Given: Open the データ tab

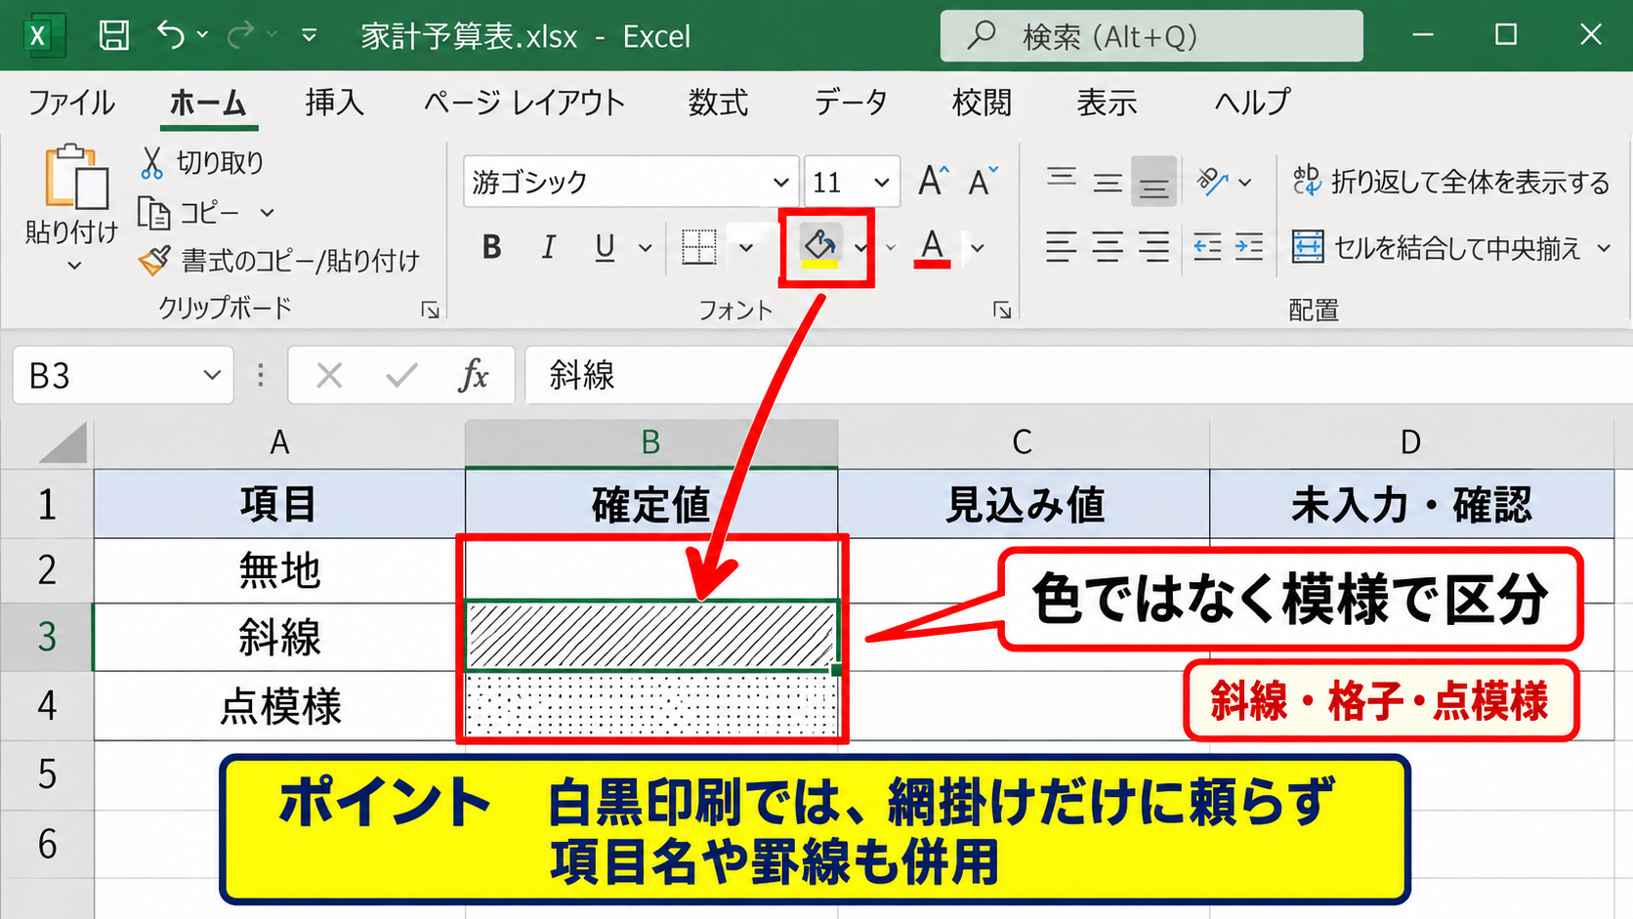Looking at the screenshot, I should (851, 103).
